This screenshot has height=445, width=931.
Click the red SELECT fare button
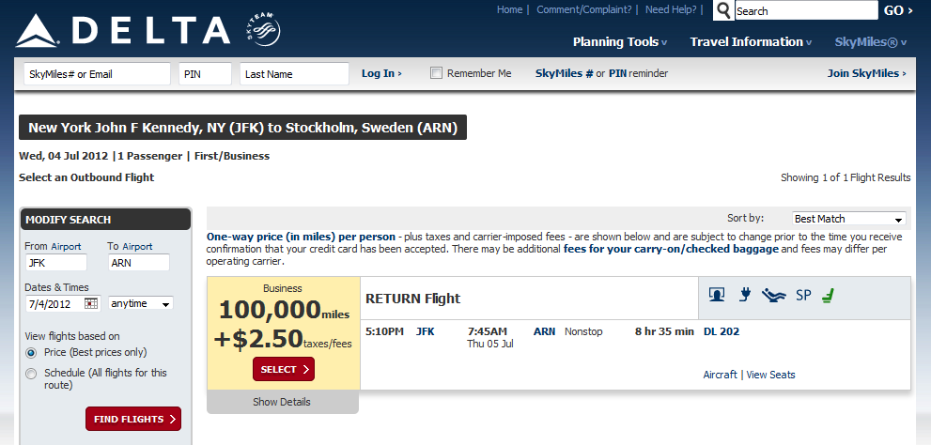(284, 370)
